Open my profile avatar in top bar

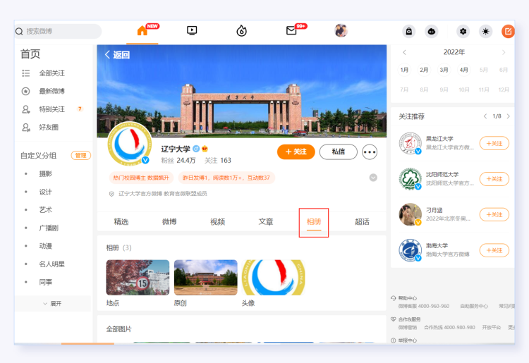tap(341, 31)
